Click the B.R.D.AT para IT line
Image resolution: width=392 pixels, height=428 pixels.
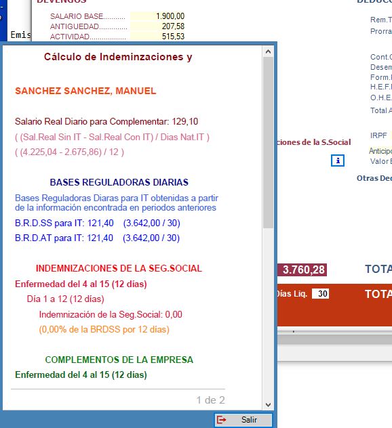[97, 238]
